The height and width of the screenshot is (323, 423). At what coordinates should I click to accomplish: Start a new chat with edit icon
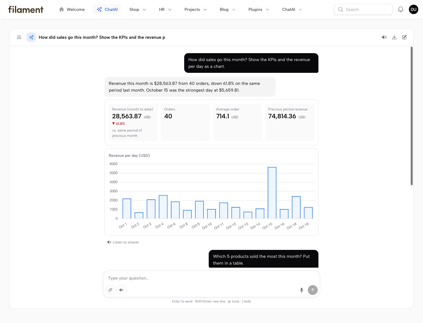point(404,37)
